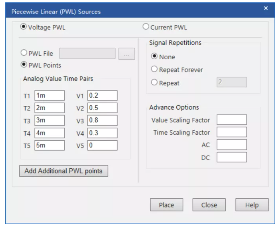Select the Repeat count radio button
The image size is (278, 227).
click(x=155, y=83)
